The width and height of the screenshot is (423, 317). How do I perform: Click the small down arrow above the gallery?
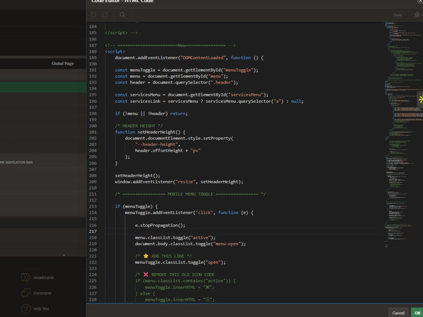[x=64, y=255]
